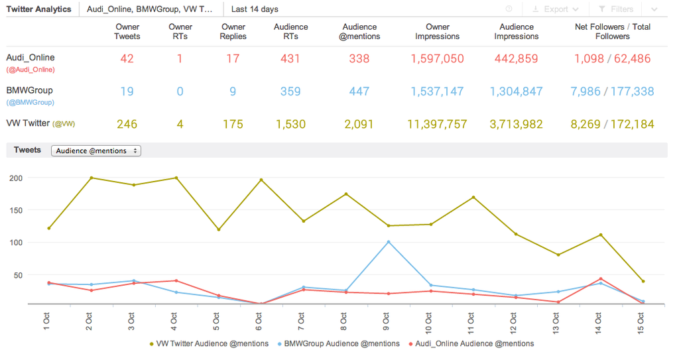
Task: Open the Audi_Online, BMWGroup, VW accounts selector
Action: tap(150, 9)
